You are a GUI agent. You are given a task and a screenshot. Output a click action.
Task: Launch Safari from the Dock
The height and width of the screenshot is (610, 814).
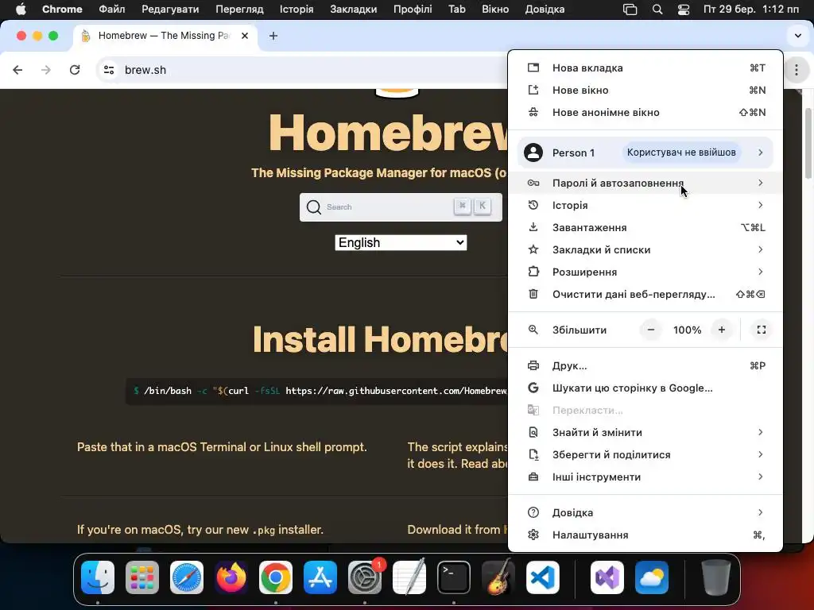[x=187, y=577]
